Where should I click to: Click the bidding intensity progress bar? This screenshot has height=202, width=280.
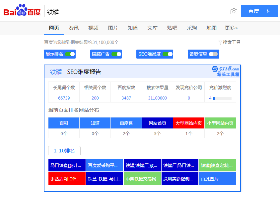(x=222, y=98)
